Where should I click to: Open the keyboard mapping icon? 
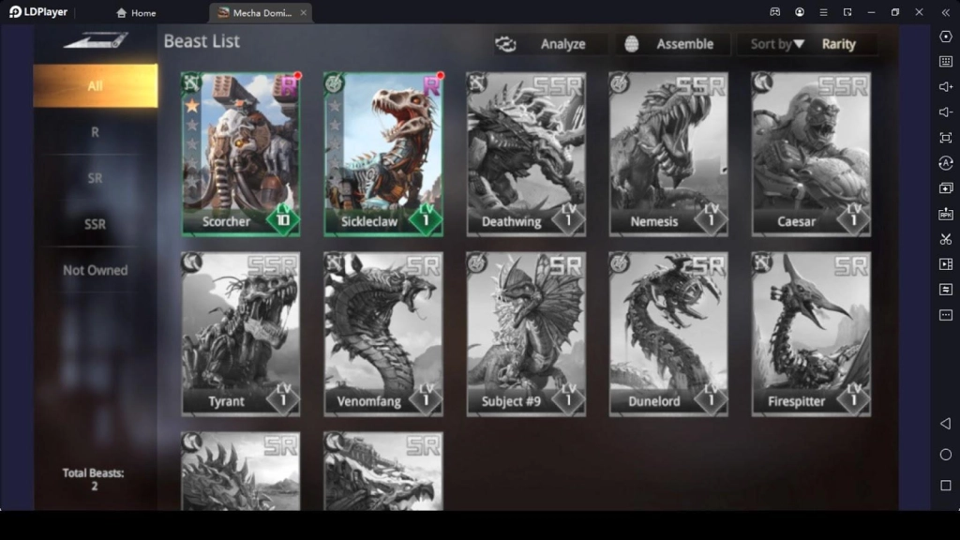(946, 61)
